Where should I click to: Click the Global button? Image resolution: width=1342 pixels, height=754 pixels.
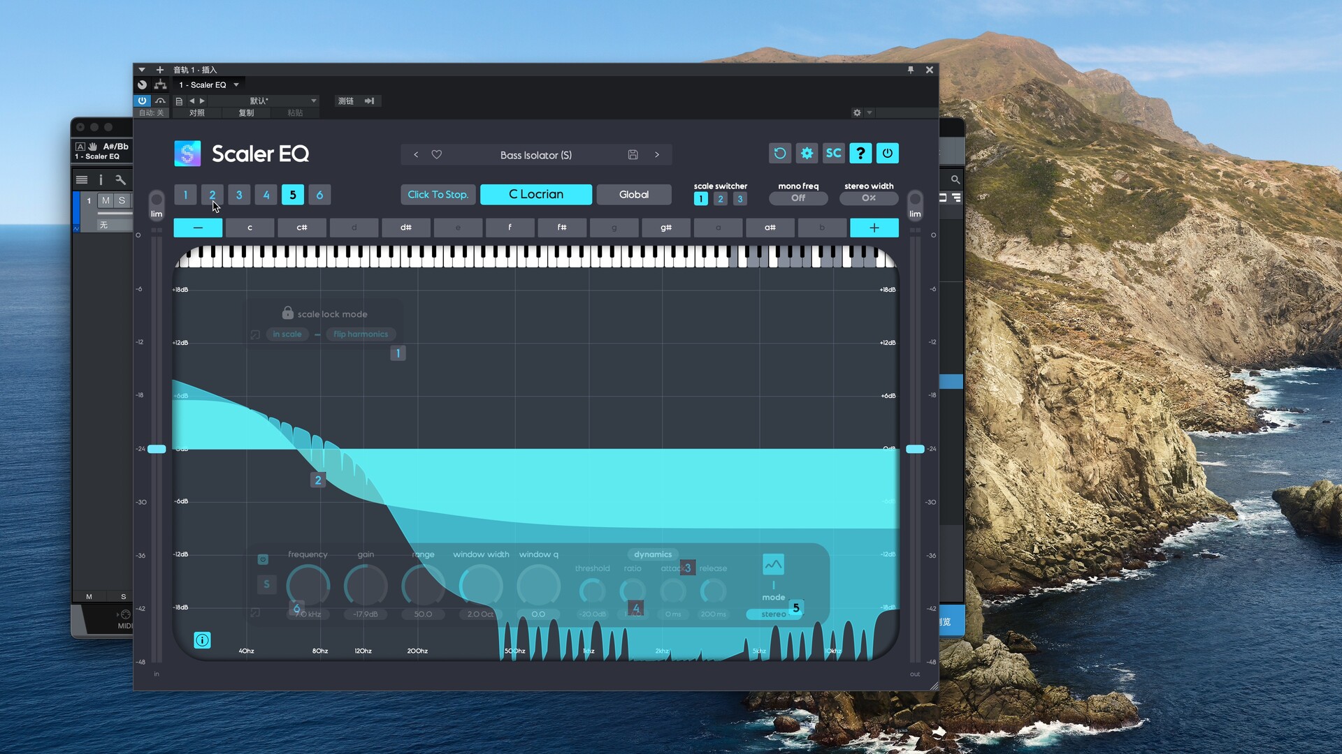click(x=634, y=194)
